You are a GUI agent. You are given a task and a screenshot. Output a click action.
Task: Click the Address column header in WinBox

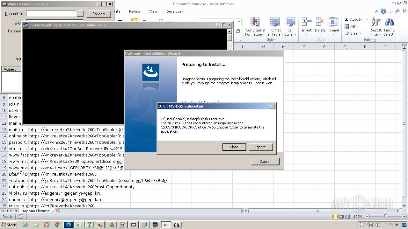tap(11, 69)
